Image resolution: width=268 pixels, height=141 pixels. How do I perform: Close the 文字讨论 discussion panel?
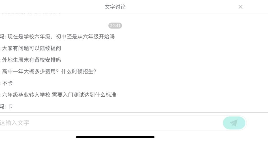pyautogui.click(x=240, y=7)
